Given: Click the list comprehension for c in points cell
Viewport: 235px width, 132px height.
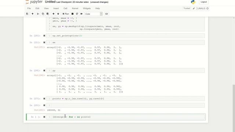Looking at the screenshot, I should [125, 117].
